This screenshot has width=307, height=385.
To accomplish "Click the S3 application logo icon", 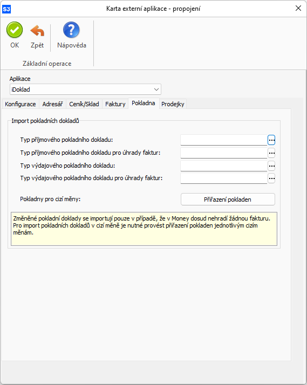I will click(6, 9).
